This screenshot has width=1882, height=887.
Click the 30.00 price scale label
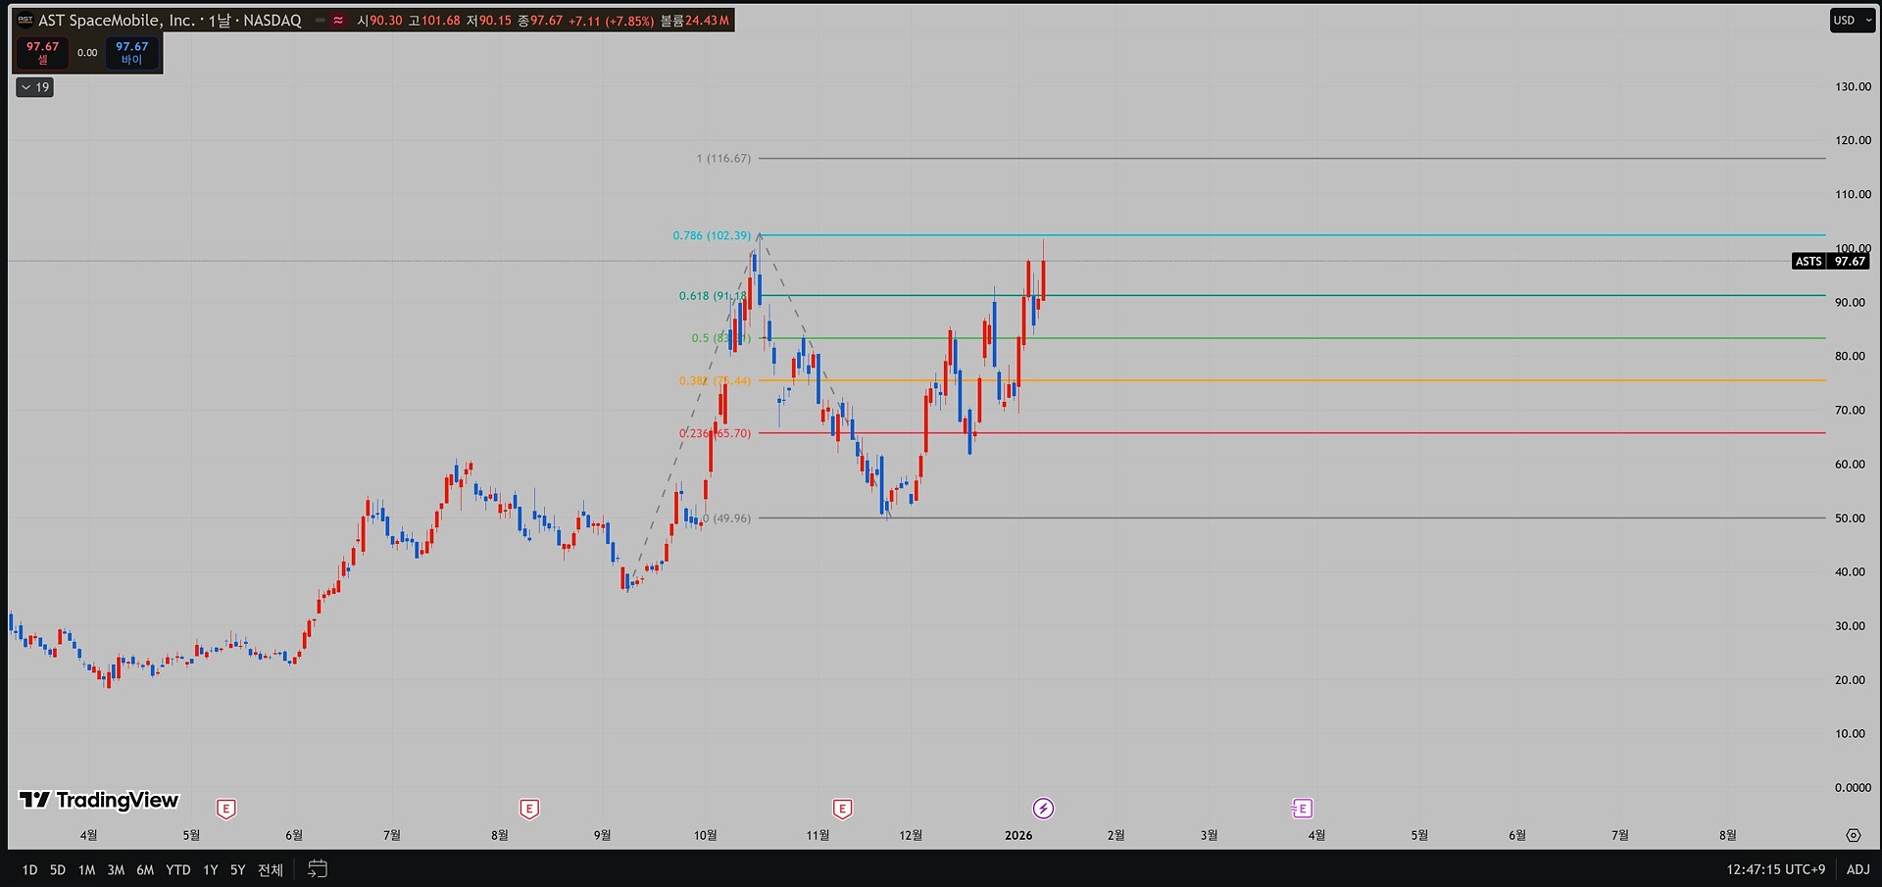coord(1850,626)
